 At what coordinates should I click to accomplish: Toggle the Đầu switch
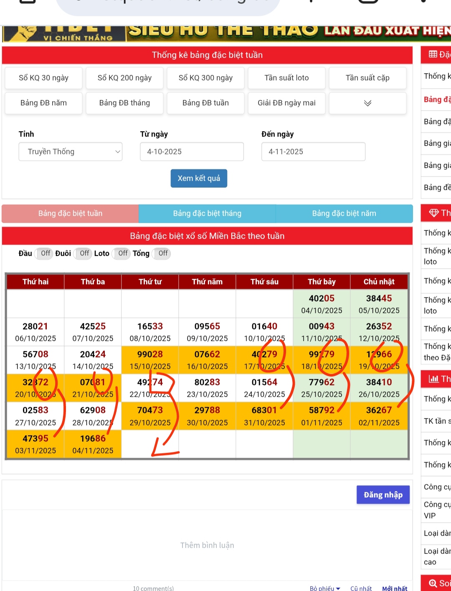44,254
